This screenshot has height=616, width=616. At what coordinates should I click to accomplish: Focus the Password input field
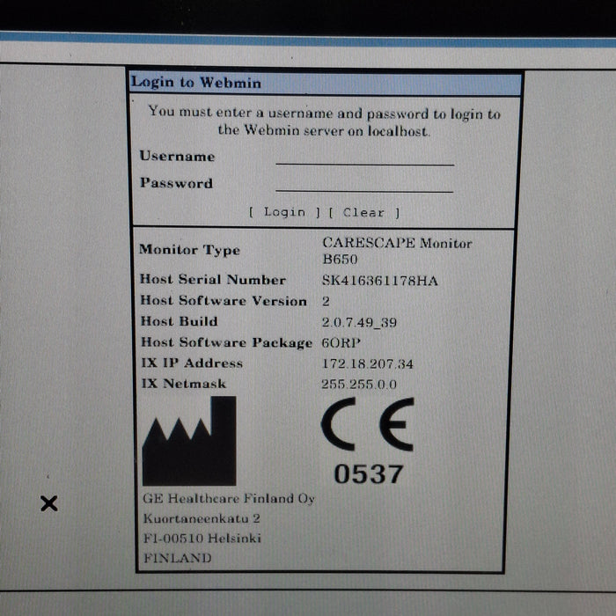(364, 184)
